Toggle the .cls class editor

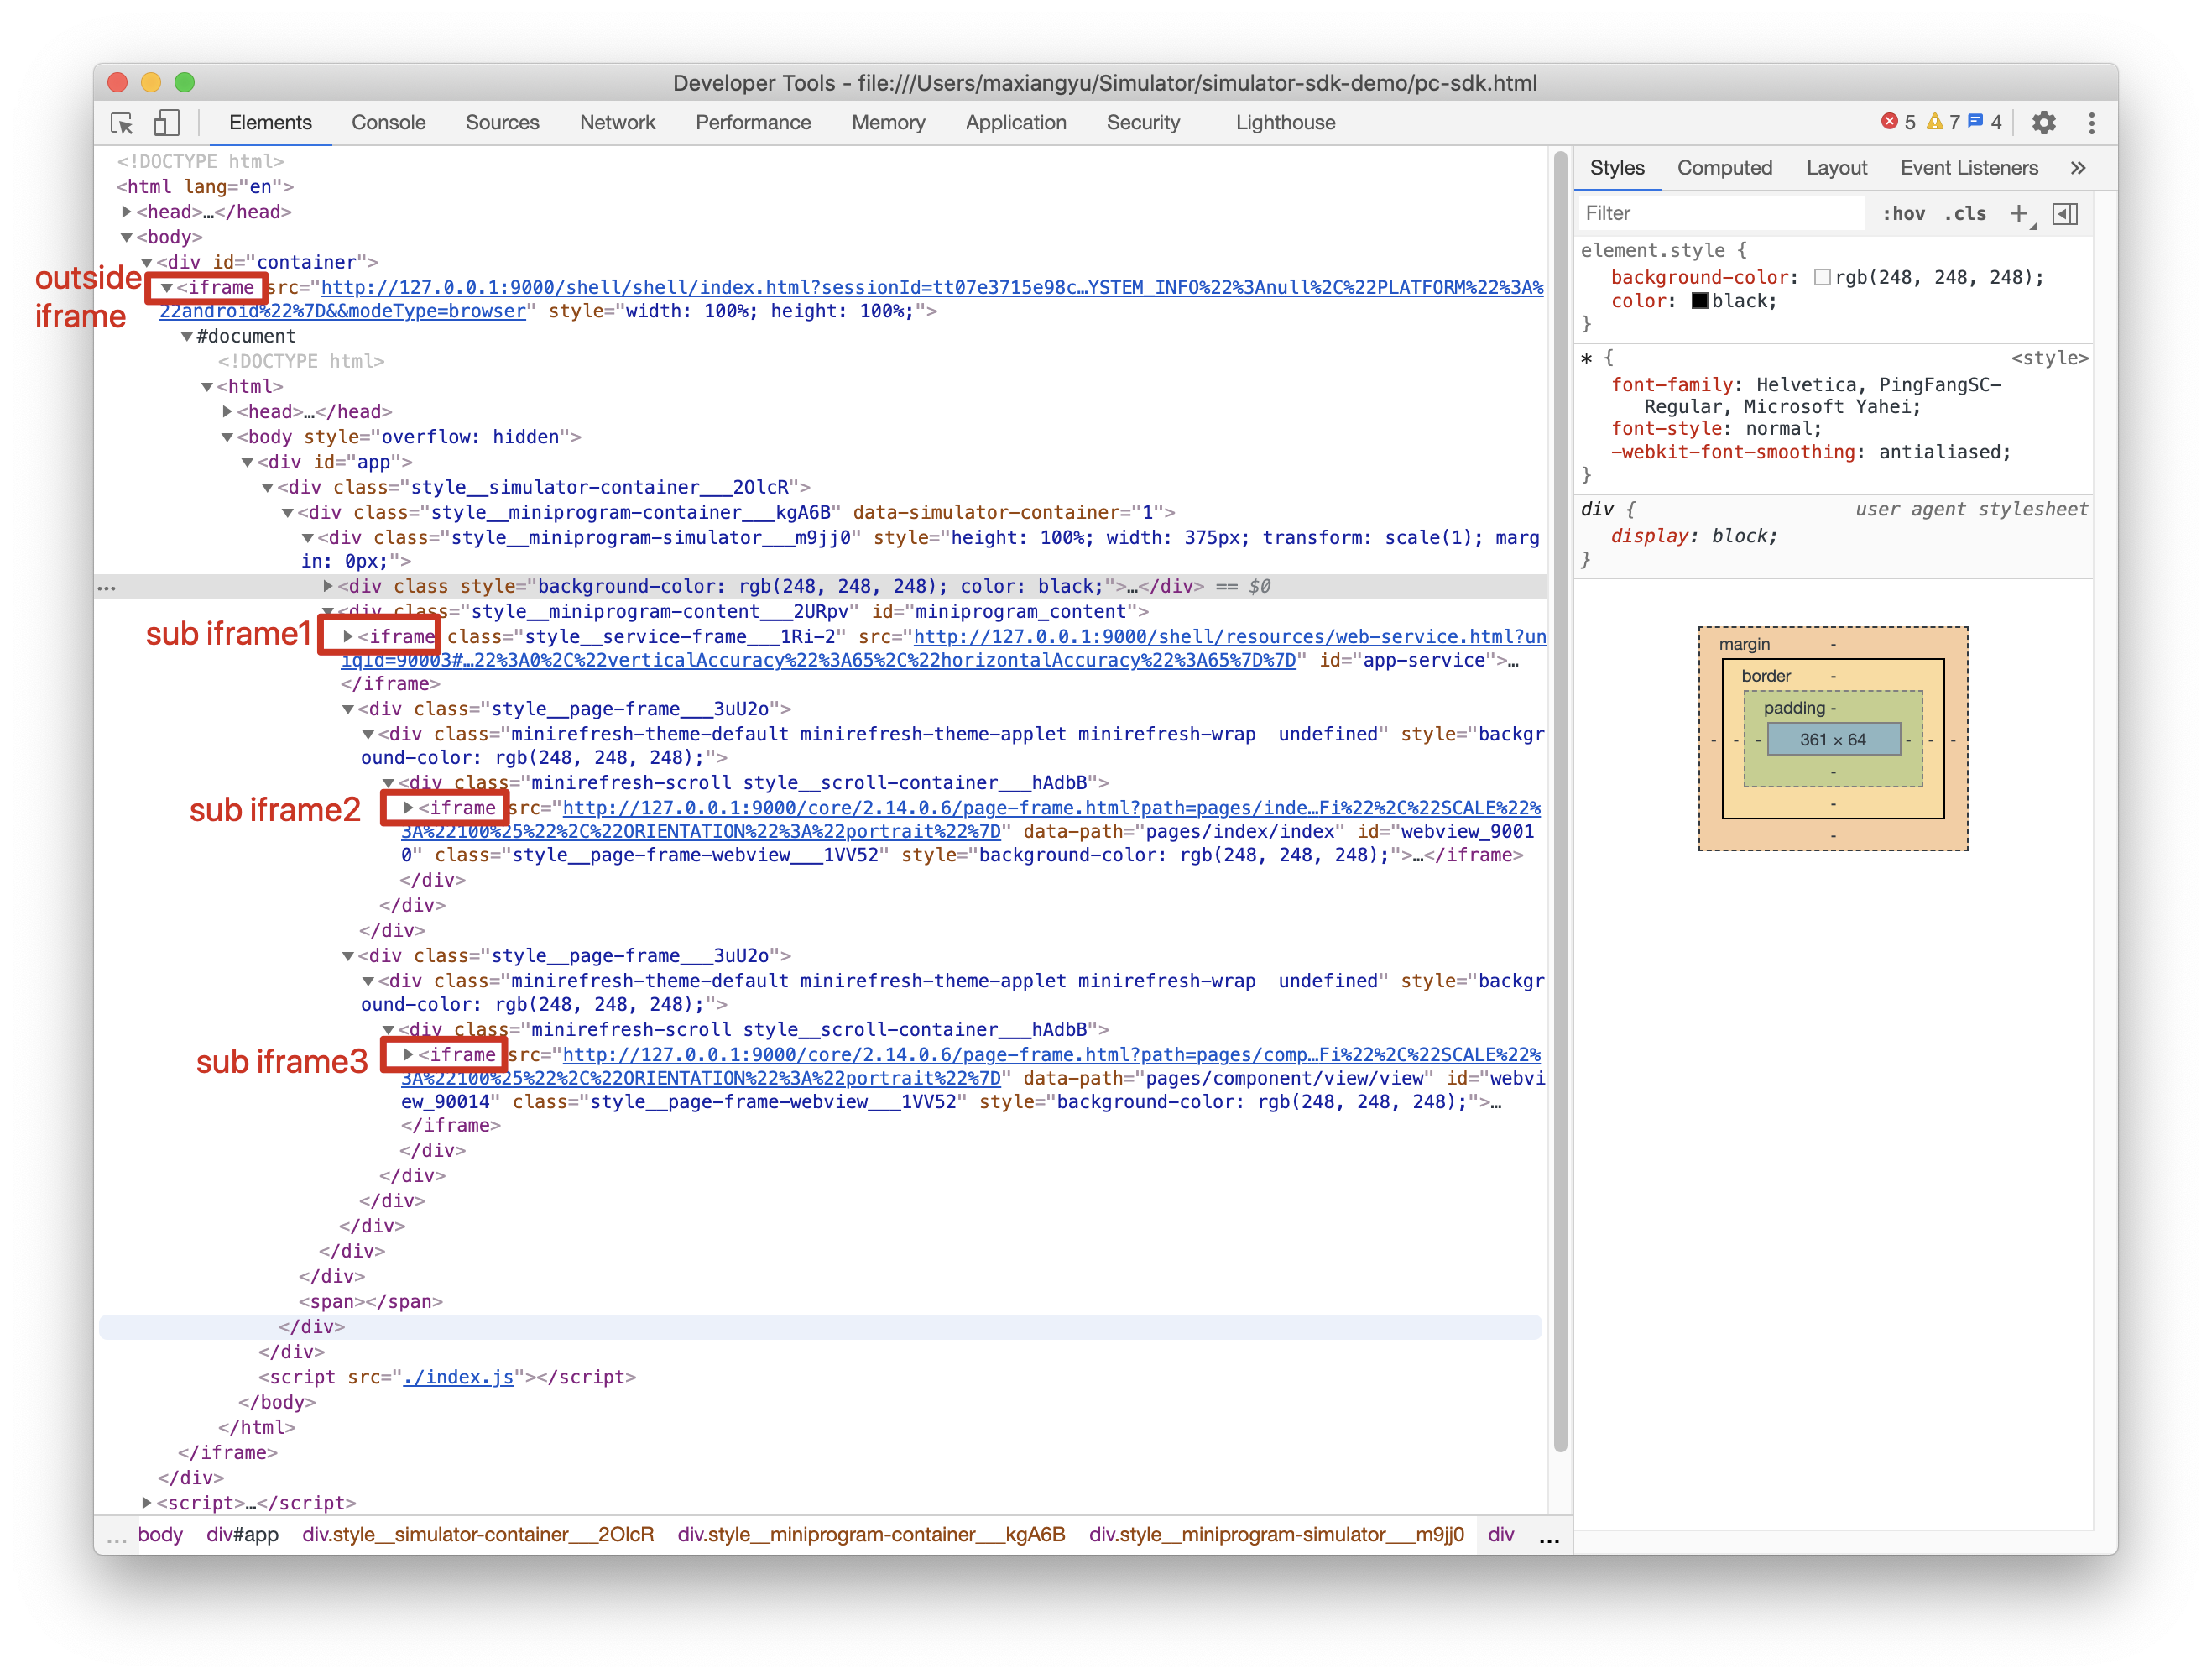coord(1964,214)
